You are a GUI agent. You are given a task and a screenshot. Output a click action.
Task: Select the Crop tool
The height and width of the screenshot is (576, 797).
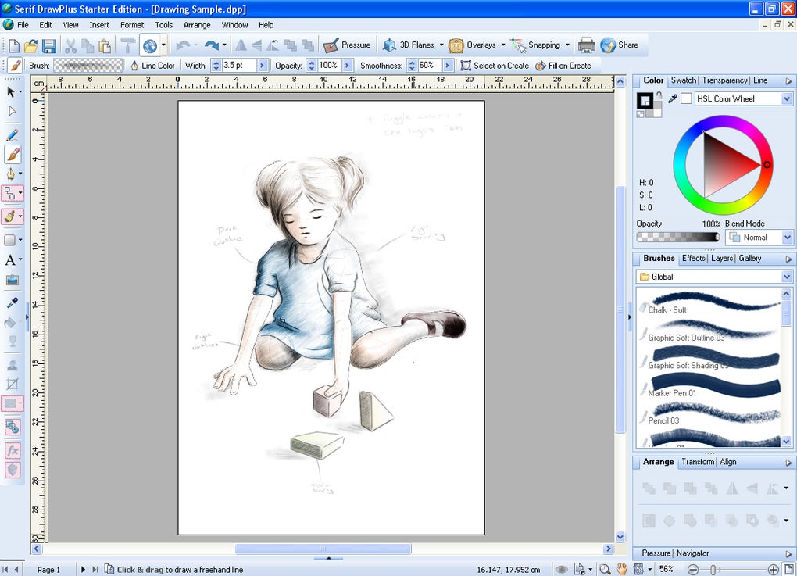tap(13, 384)
